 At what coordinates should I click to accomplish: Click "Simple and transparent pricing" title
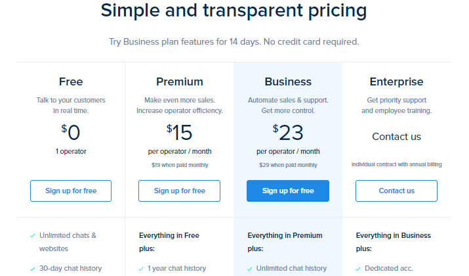234,11
